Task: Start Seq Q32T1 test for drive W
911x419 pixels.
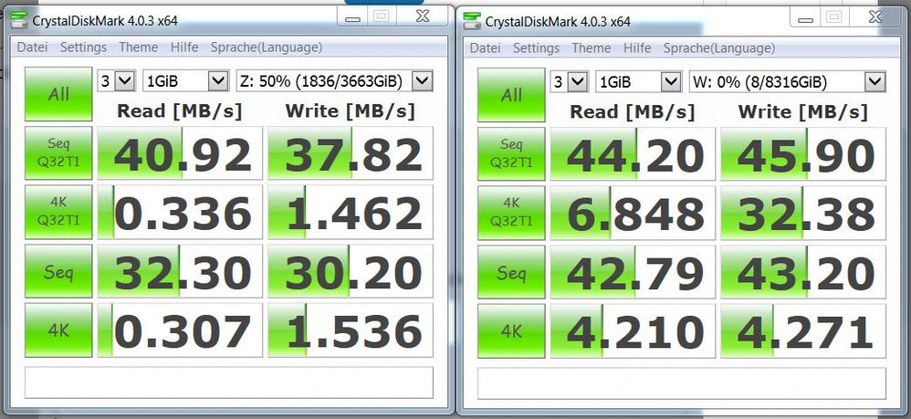Action: (511, 153)
